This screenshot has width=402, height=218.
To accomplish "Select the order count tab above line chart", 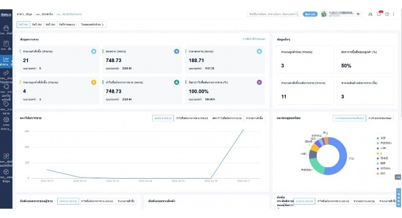I will (x=254, y=118).
